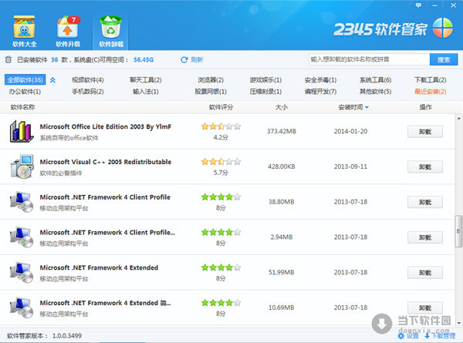Filter by 视频软件(4) category

[88, 80]
